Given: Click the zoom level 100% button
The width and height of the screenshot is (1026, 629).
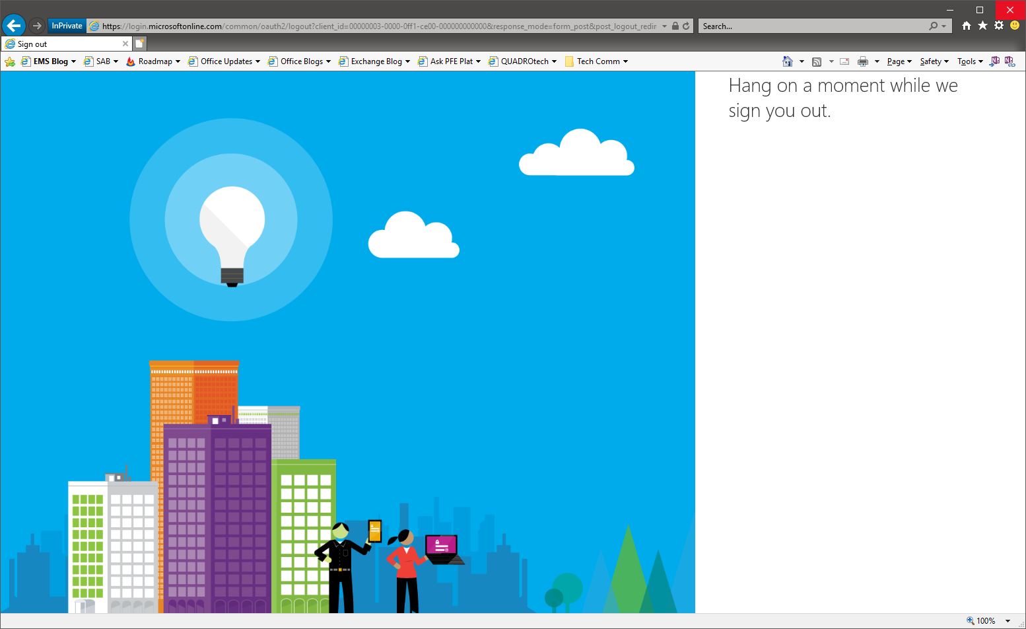Looking at the screenshot, I should click(981, 621).
